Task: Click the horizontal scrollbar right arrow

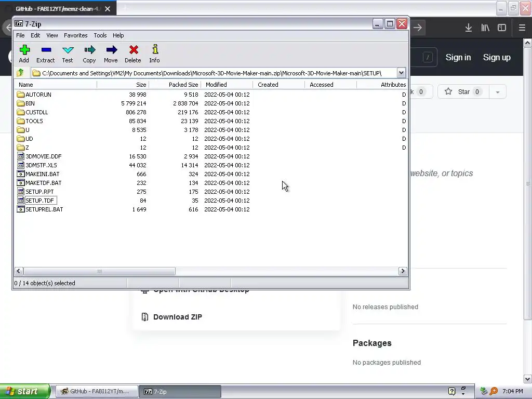Action: point(403,271)
